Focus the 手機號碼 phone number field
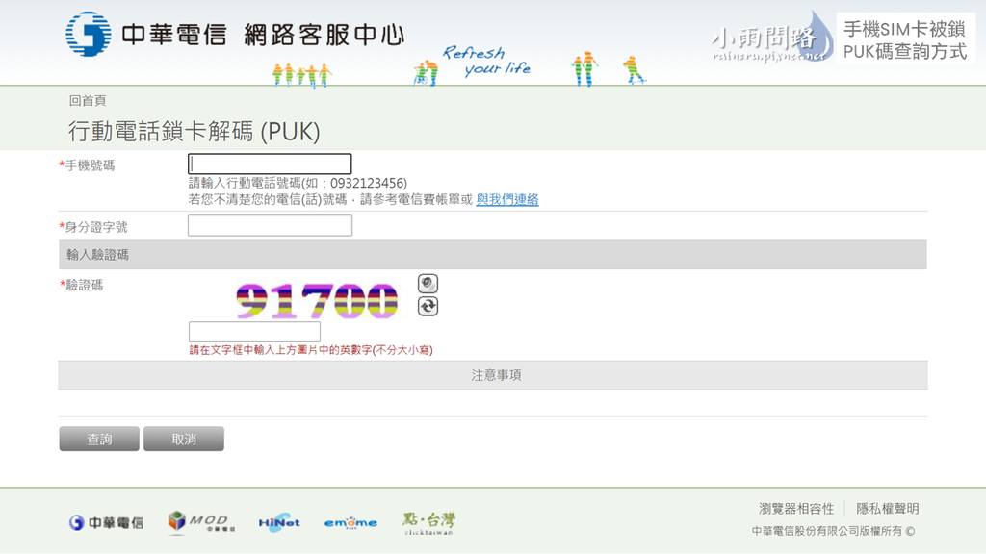Screen dimensions: 986x554 [x=270, y=164]
